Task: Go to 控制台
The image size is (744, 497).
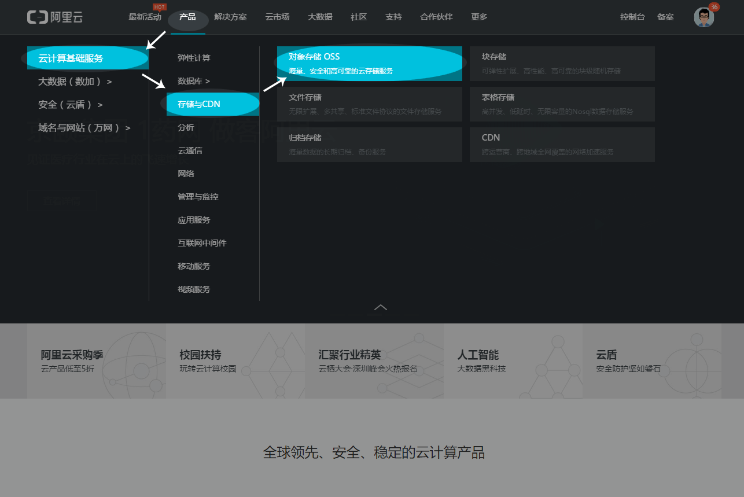Action: coord(632,17)
